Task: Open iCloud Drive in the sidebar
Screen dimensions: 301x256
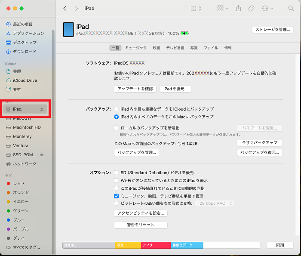Action: point(21,80)
